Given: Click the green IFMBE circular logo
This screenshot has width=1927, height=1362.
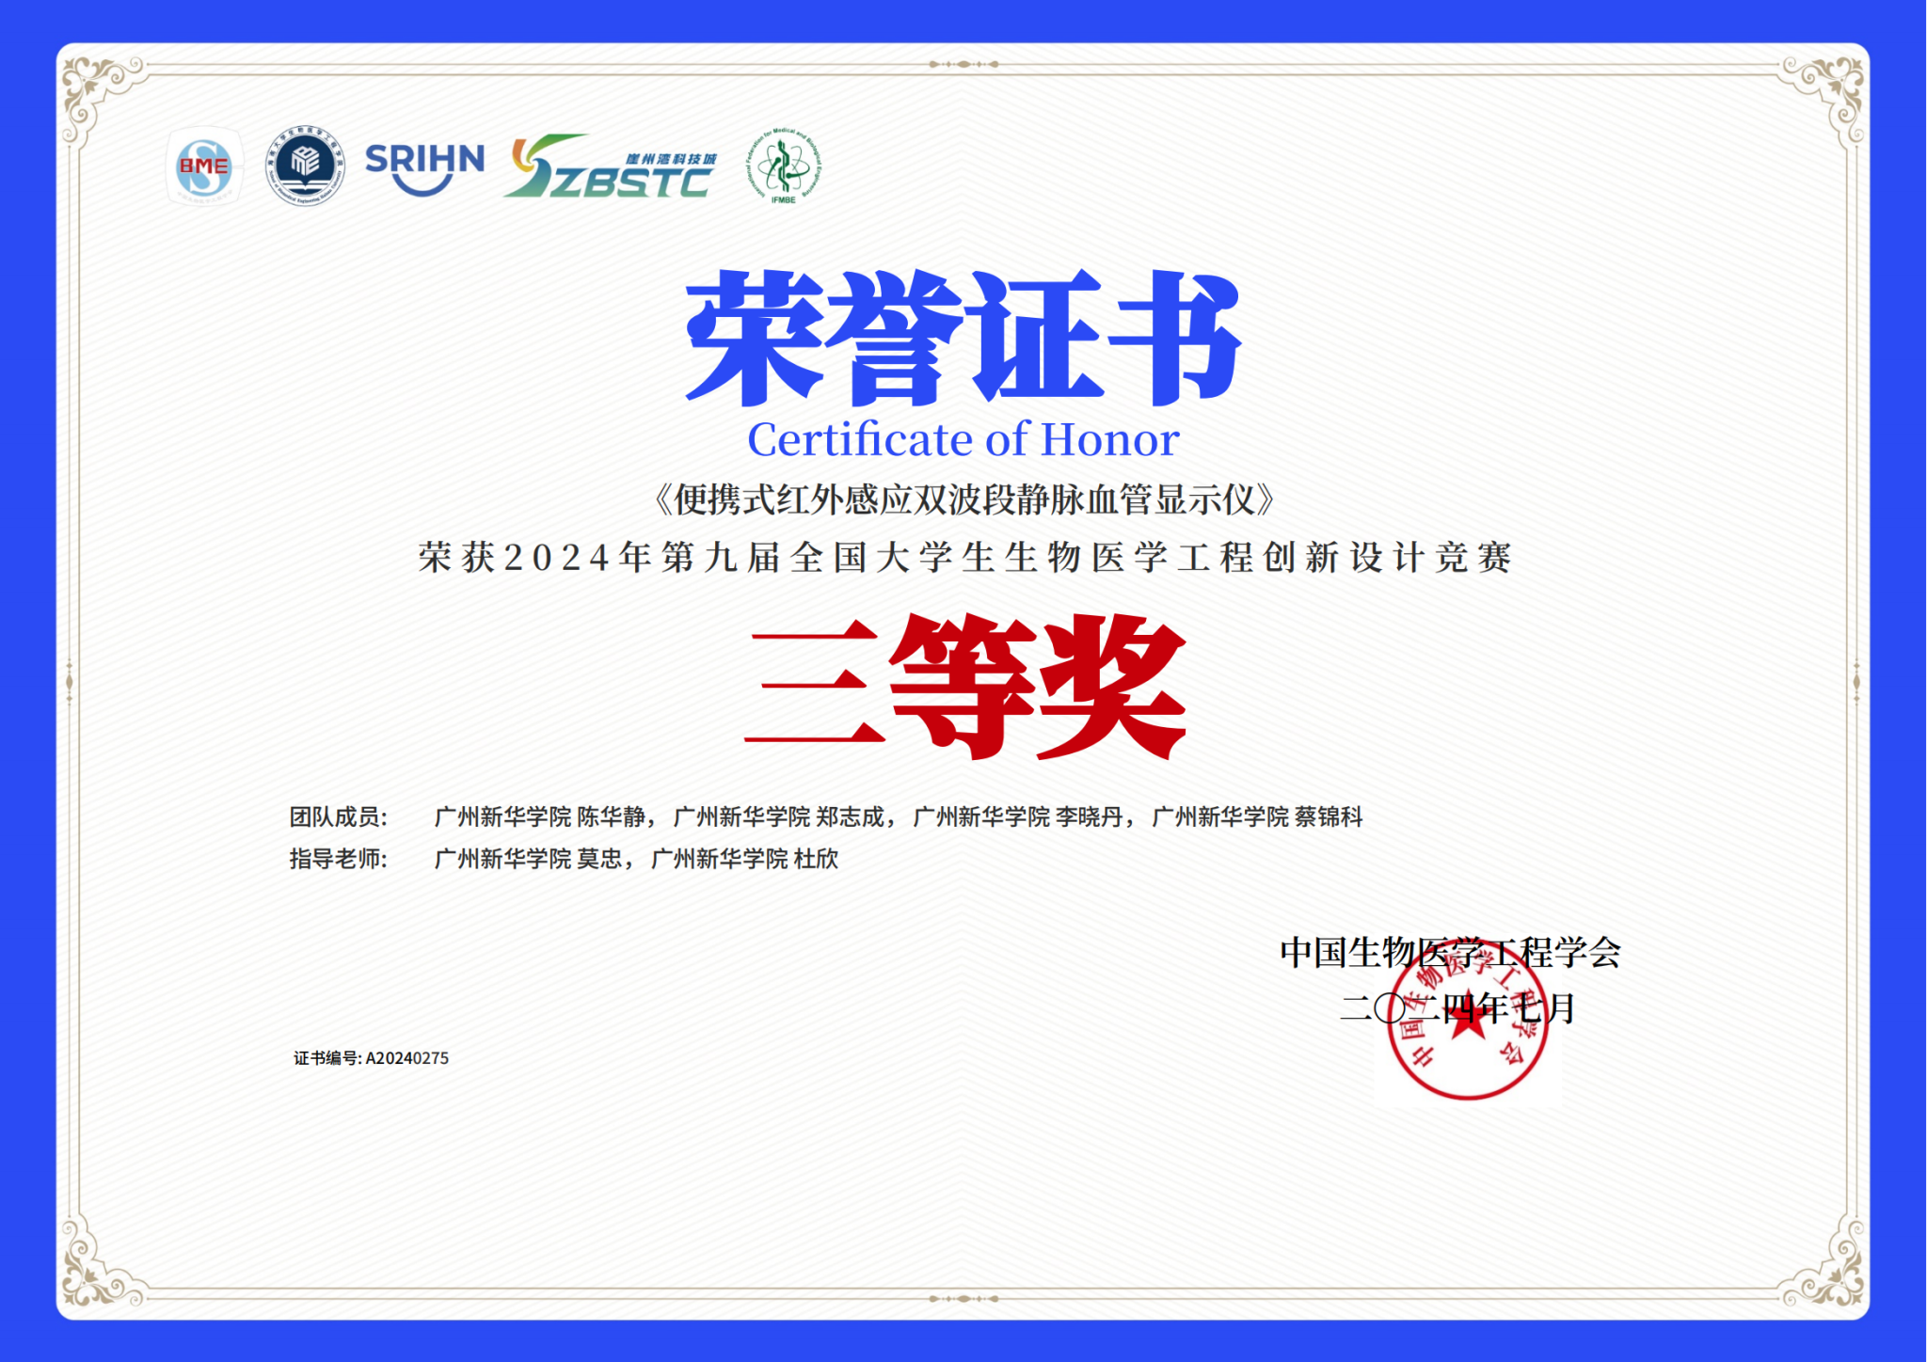Looking at the screenshot, I should (x=784, y=166).
